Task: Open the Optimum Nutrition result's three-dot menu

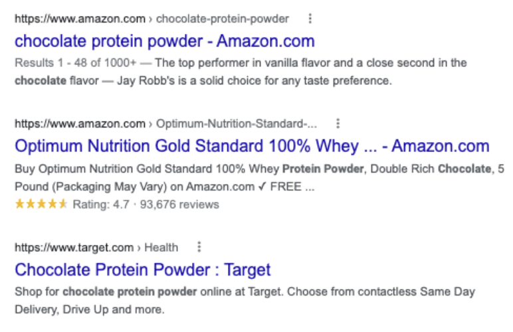Action: 338,124
